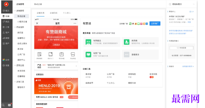Select 店铺笔记 in the side menu
The width and height of the screenshot is (205, 108).
point(21,38)
